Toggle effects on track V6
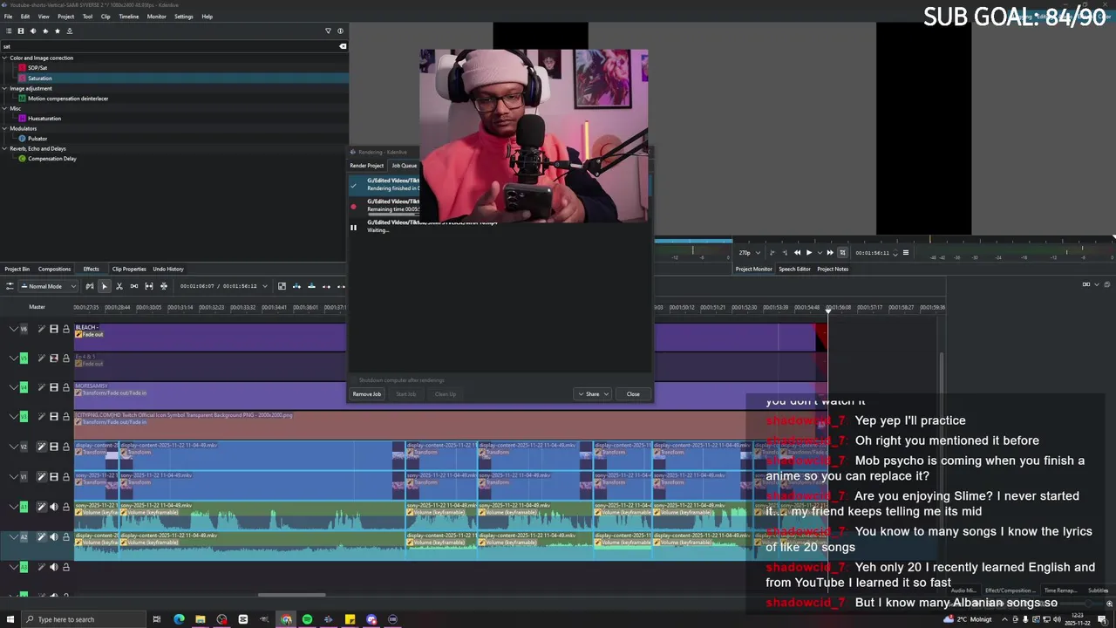The height and width of the screenshot is (628, 1116). tap(41, 329)
